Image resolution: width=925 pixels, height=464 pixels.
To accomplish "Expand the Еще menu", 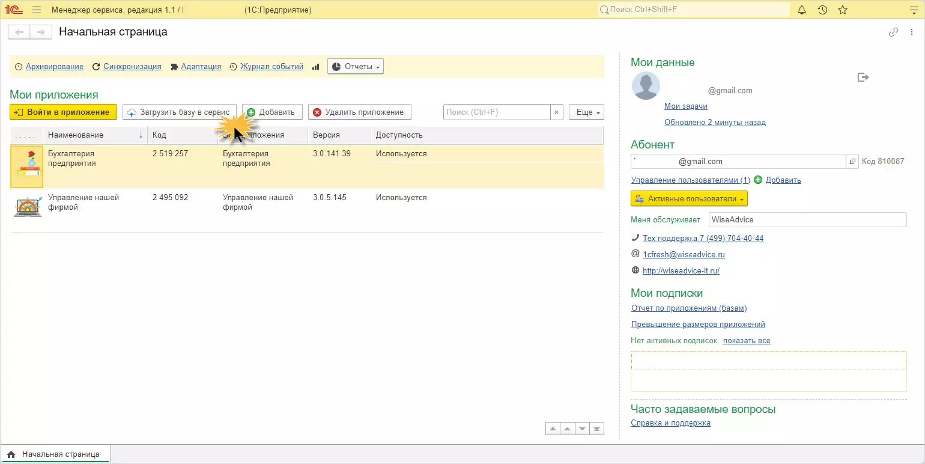I will 586,112.
